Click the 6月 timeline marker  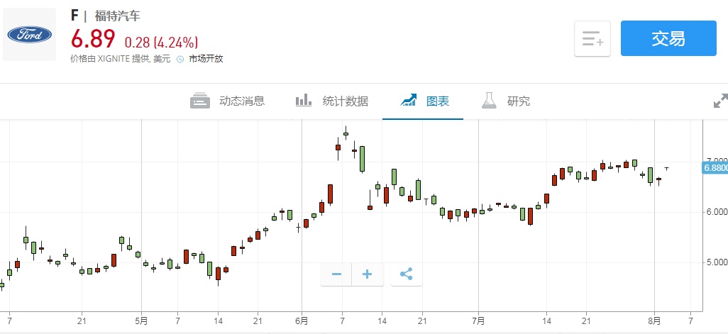(302, 320)
